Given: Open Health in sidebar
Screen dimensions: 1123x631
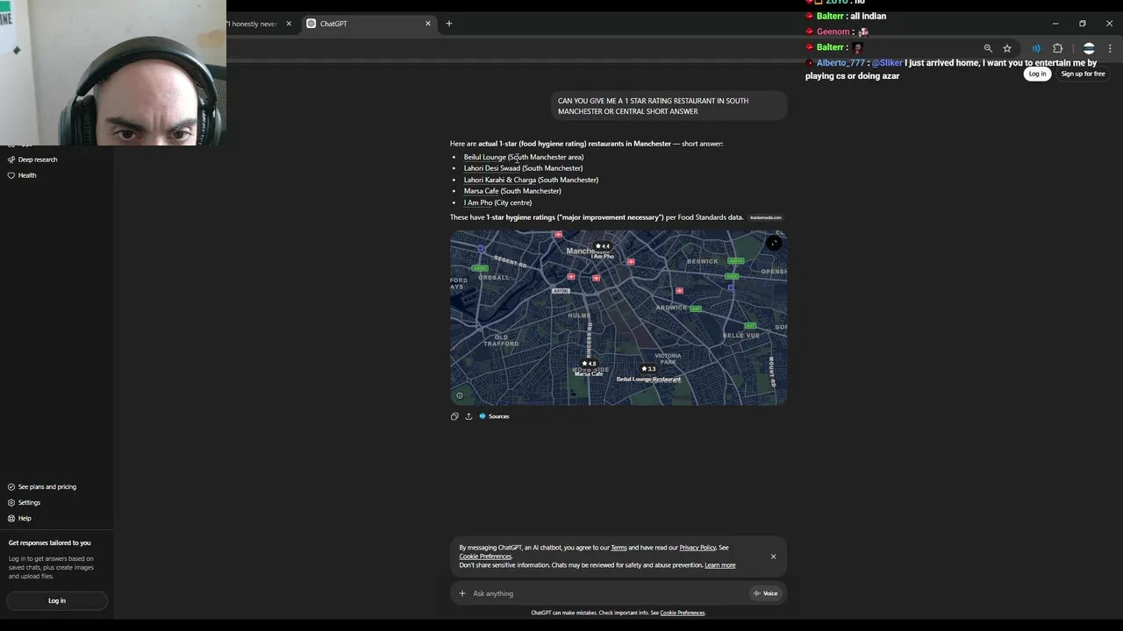Looking at the screenshot, I should point(22,175).
